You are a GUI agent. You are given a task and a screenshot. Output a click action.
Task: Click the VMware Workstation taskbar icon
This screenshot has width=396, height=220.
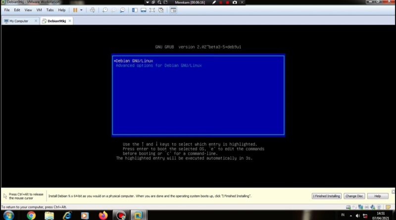[x=138, y=216]
